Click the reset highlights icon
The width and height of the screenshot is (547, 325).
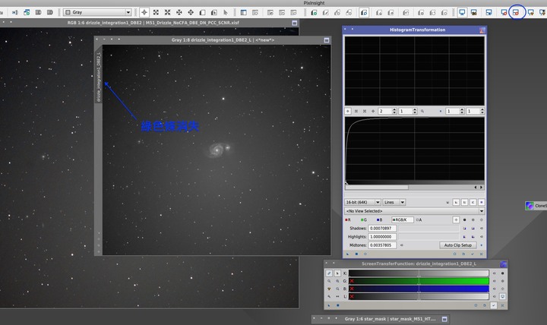click(482, 237)
